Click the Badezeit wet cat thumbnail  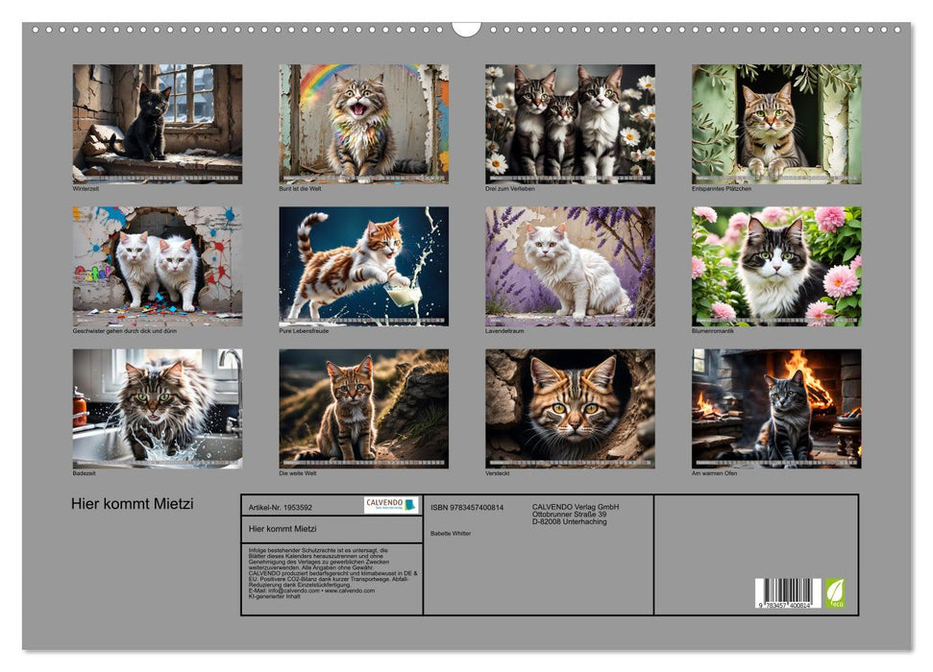click(x=158, y=408)
